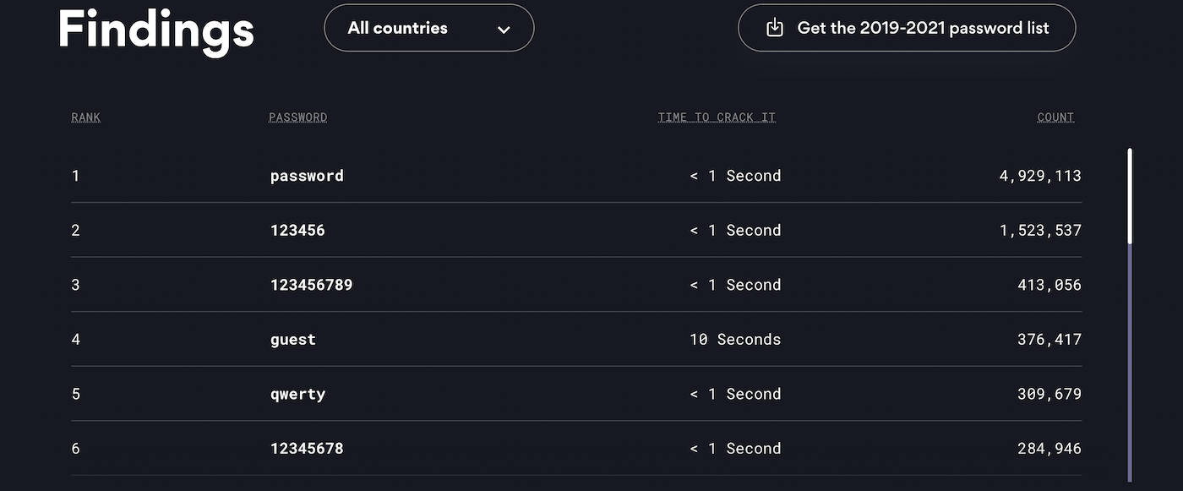Sort by PASSWORD column header
The image size is (1183, 491).
[297, 117]
